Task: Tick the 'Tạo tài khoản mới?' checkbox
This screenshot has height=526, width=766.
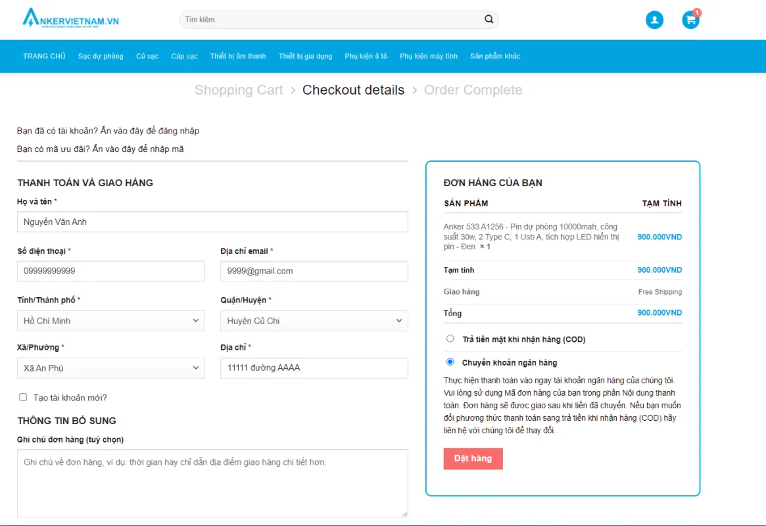Action: (x=23, y=397)
